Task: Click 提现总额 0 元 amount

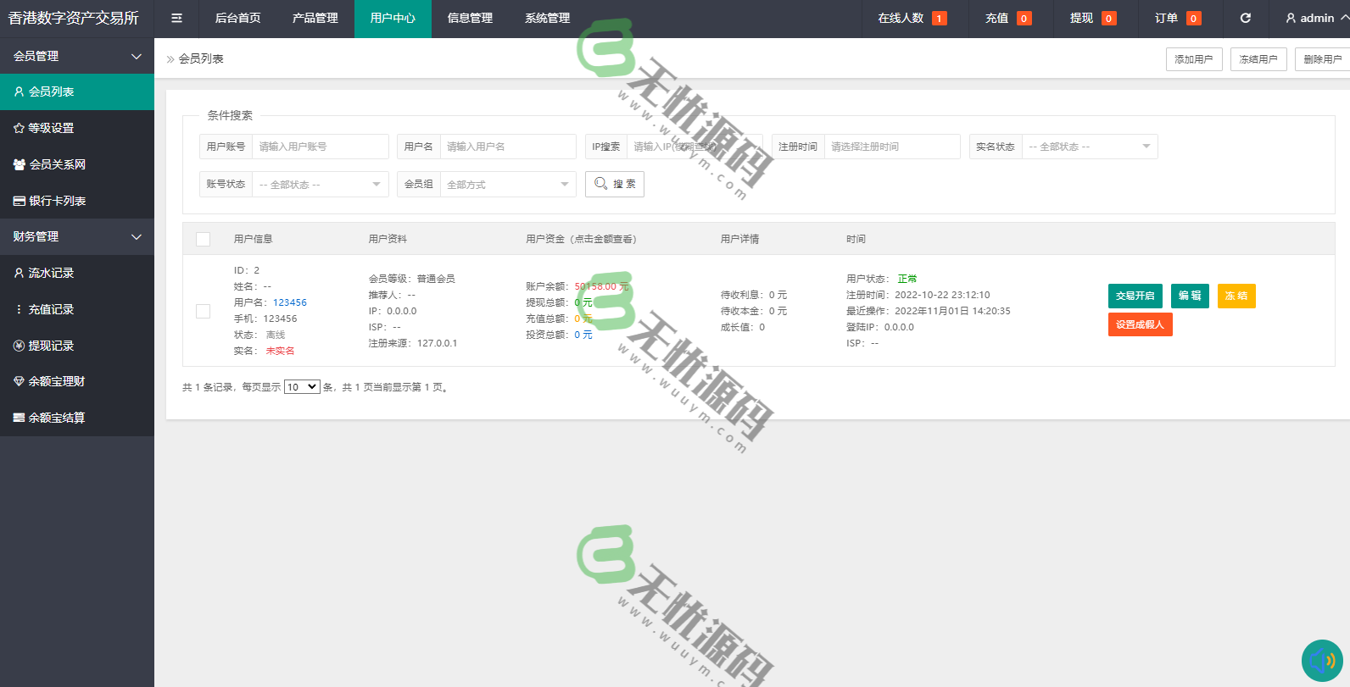Action: (583, 302)
